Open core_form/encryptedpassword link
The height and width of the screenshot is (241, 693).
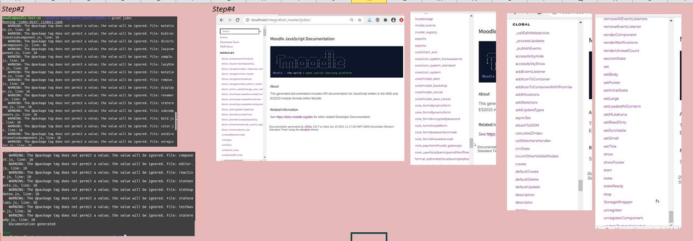click(437, 119)
